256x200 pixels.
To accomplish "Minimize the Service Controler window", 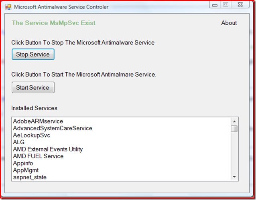I will pyautogui.click(x=215, y=5).
